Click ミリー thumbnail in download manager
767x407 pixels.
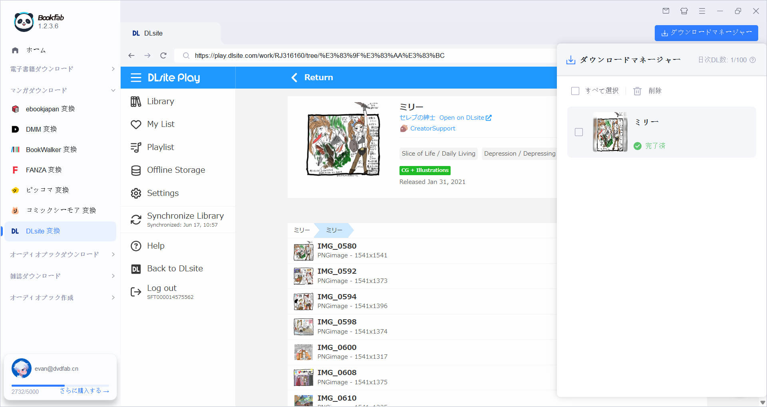click(x=610, y=132)
